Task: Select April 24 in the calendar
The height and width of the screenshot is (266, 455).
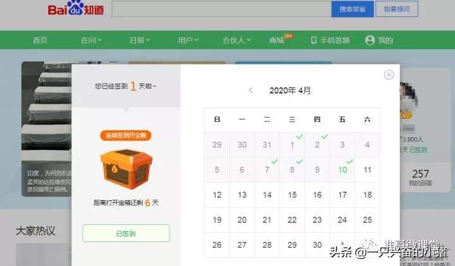Action: coord(343,220)
